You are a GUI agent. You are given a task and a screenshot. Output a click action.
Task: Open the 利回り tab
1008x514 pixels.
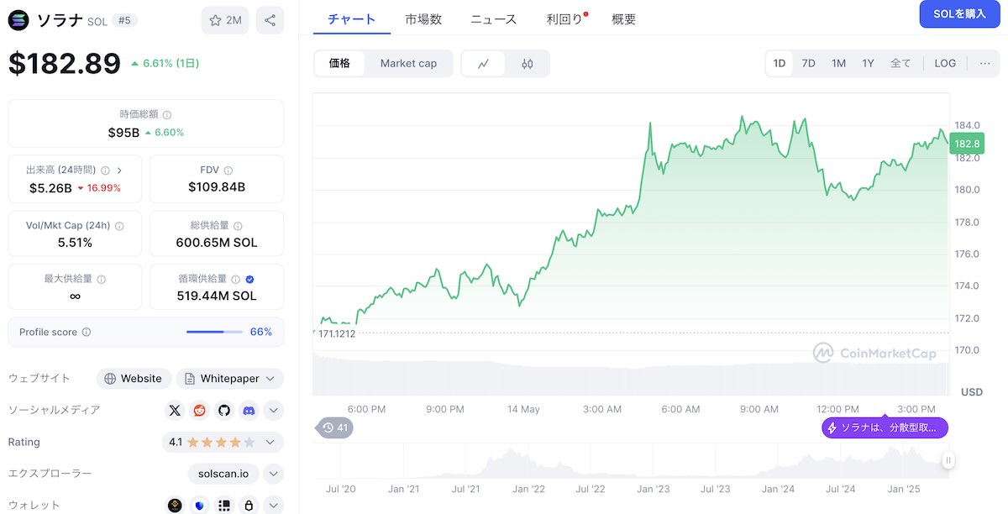(565, 19)
